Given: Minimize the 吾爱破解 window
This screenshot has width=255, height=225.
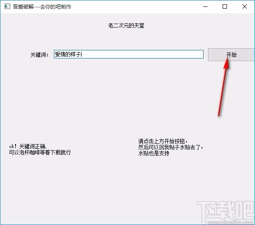Looking at the screenshot, I should pos(205,6).
